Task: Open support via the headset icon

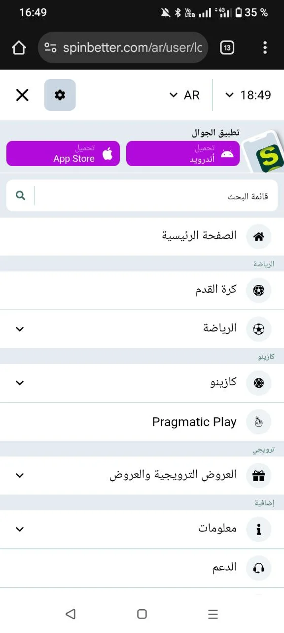Action: click(x=258, y=568)
